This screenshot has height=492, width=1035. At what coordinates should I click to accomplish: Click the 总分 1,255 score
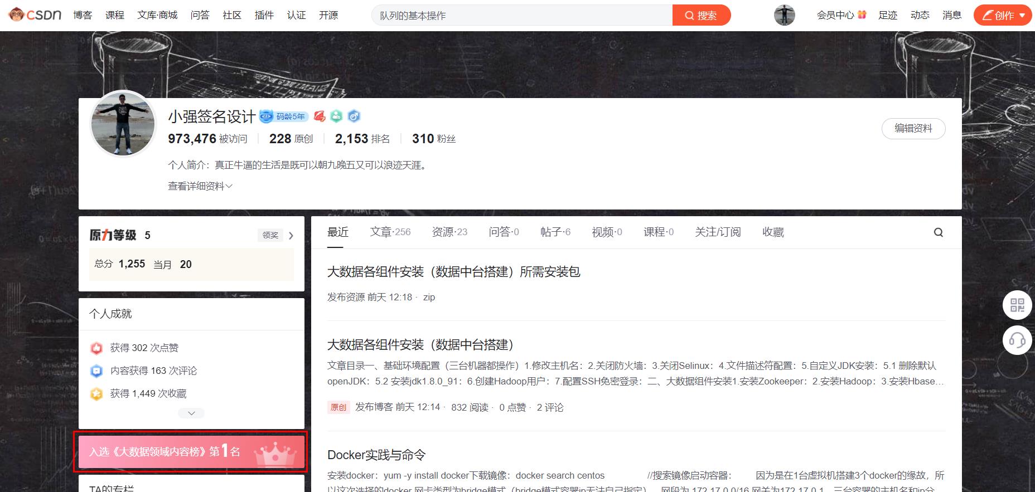point(120,264)
